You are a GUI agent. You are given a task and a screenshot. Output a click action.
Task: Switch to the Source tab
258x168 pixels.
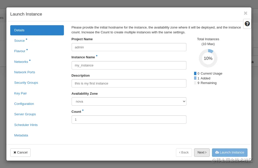(x=19, y=40)
